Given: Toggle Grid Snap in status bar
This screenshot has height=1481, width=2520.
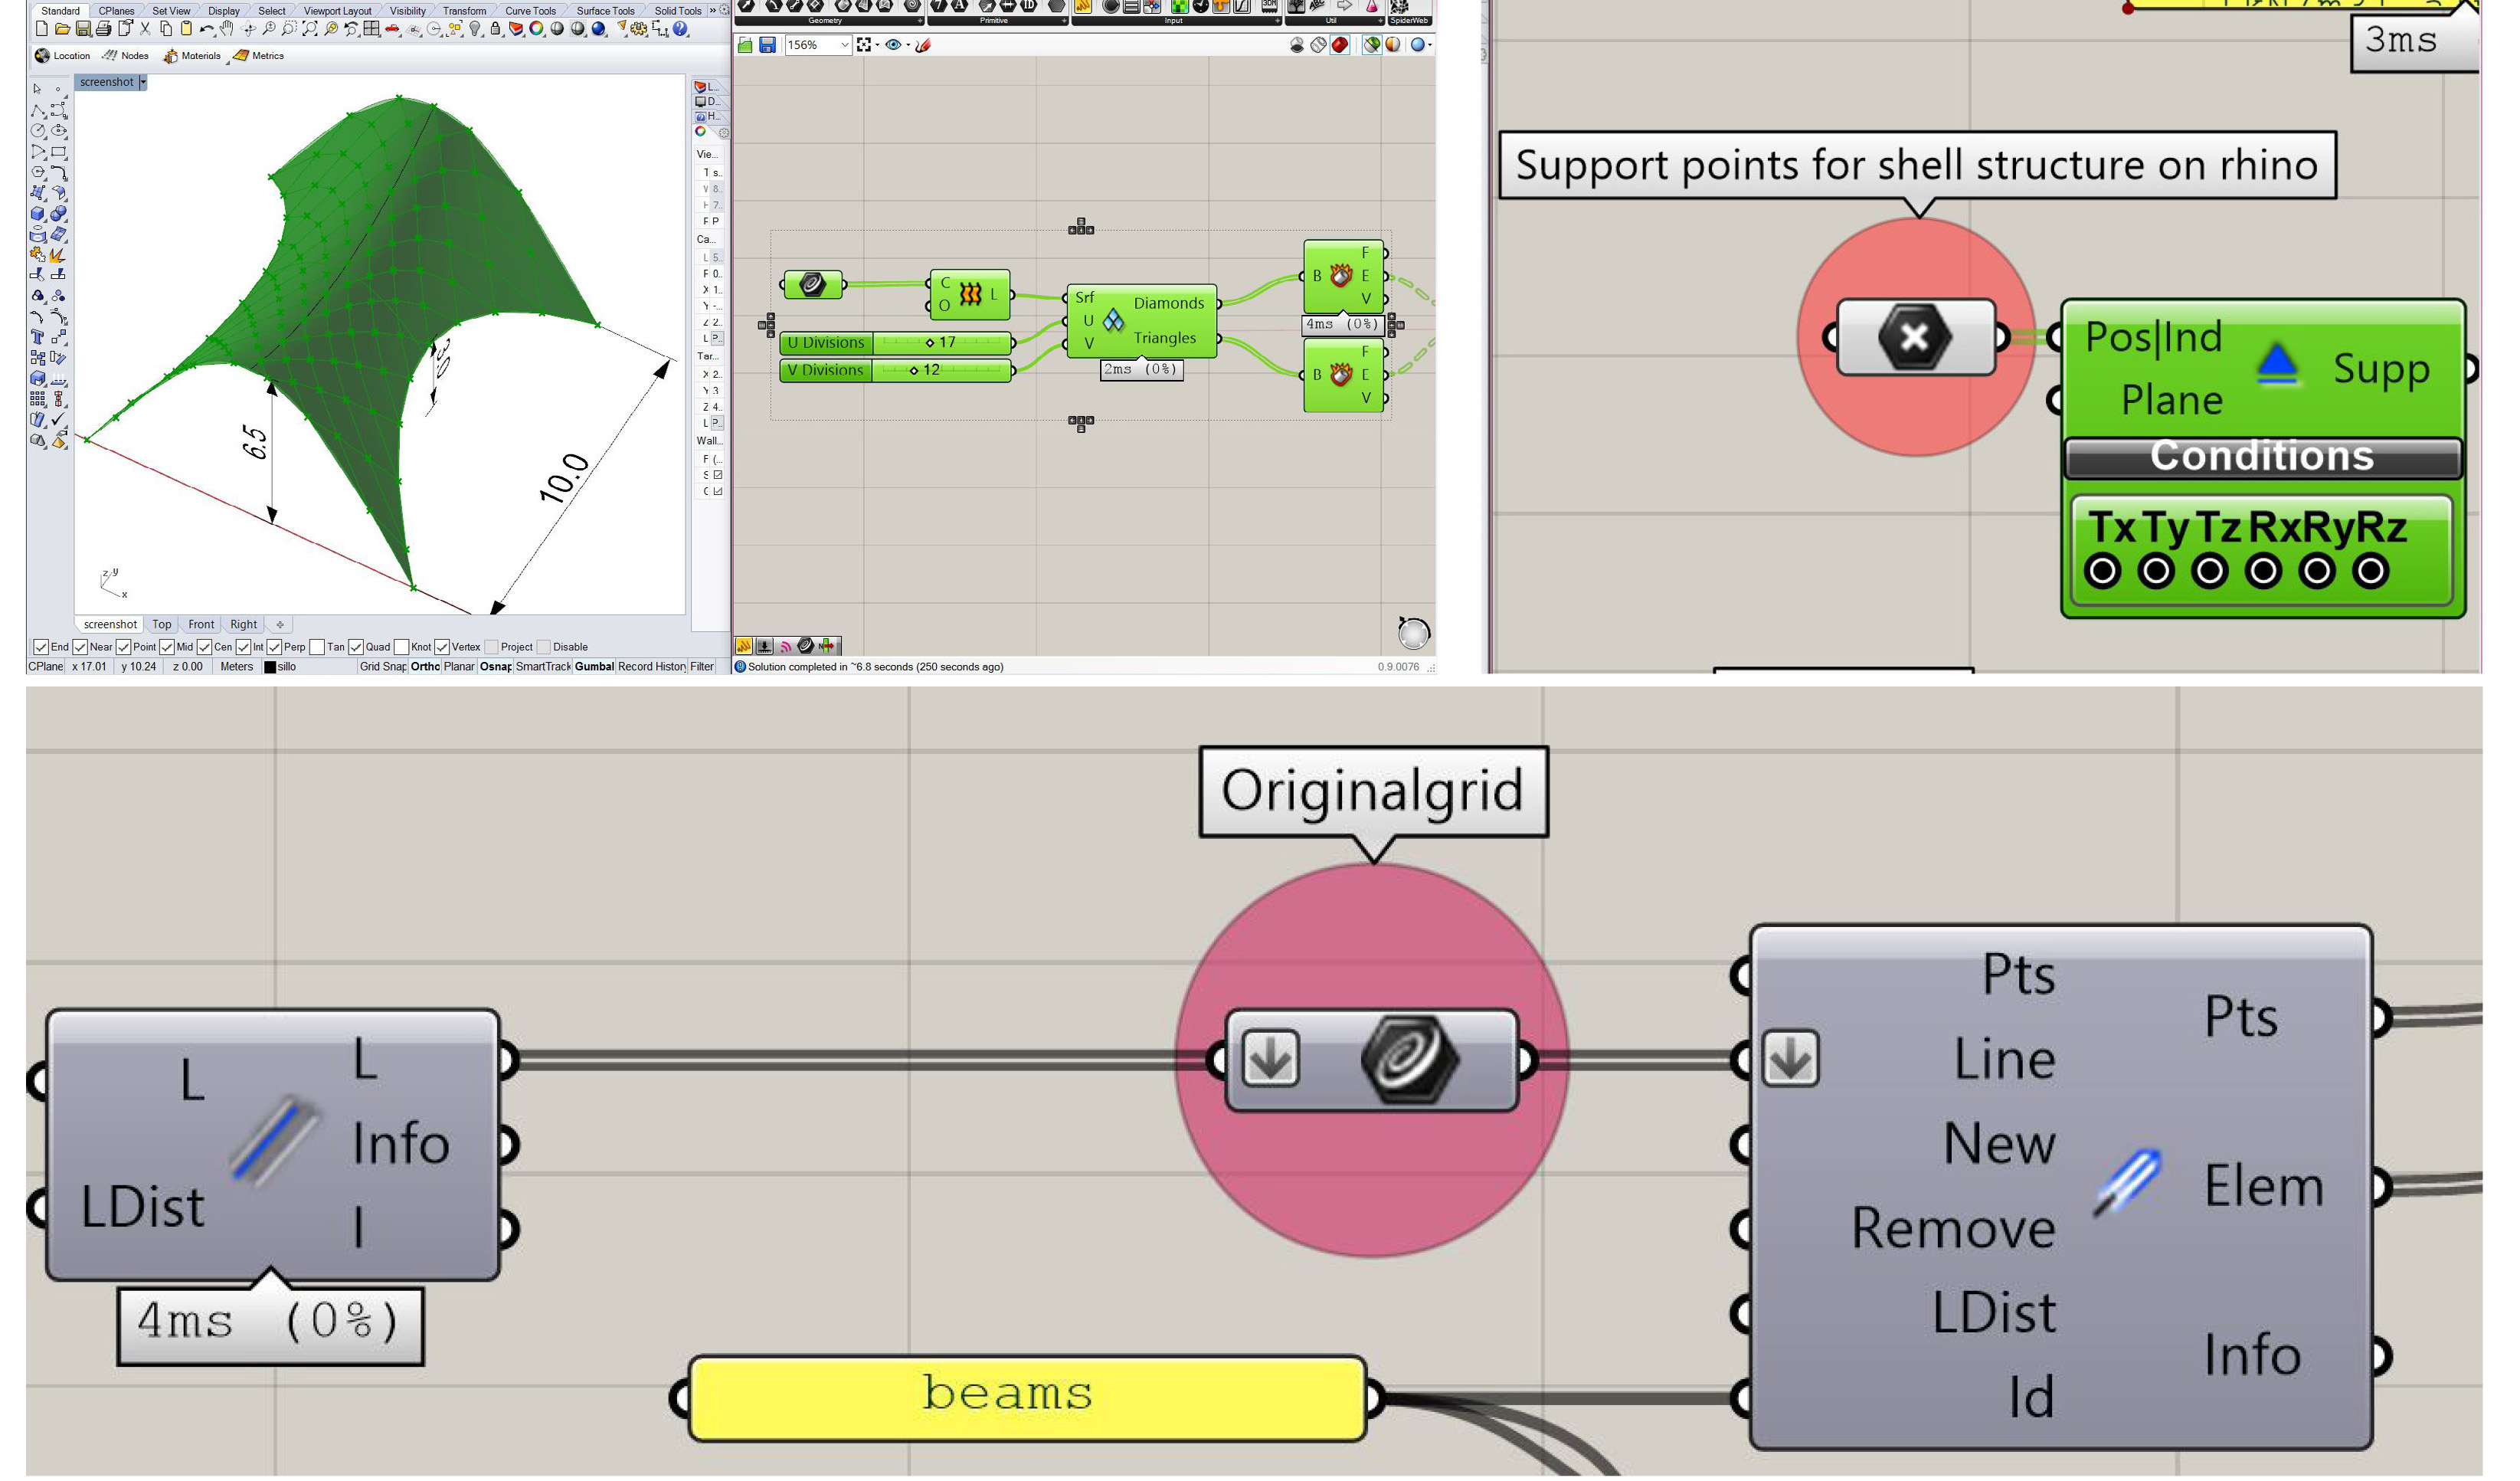Looking at the screenshot, I should [382, 667].
